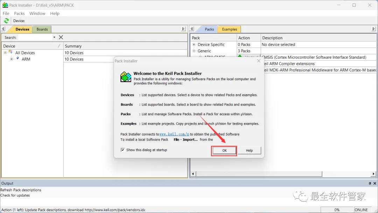Click 'Check for updates' output line
378x213 pixels.
15,195
